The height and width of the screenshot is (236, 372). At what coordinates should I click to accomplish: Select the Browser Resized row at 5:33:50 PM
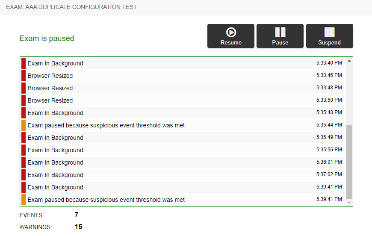183,100
